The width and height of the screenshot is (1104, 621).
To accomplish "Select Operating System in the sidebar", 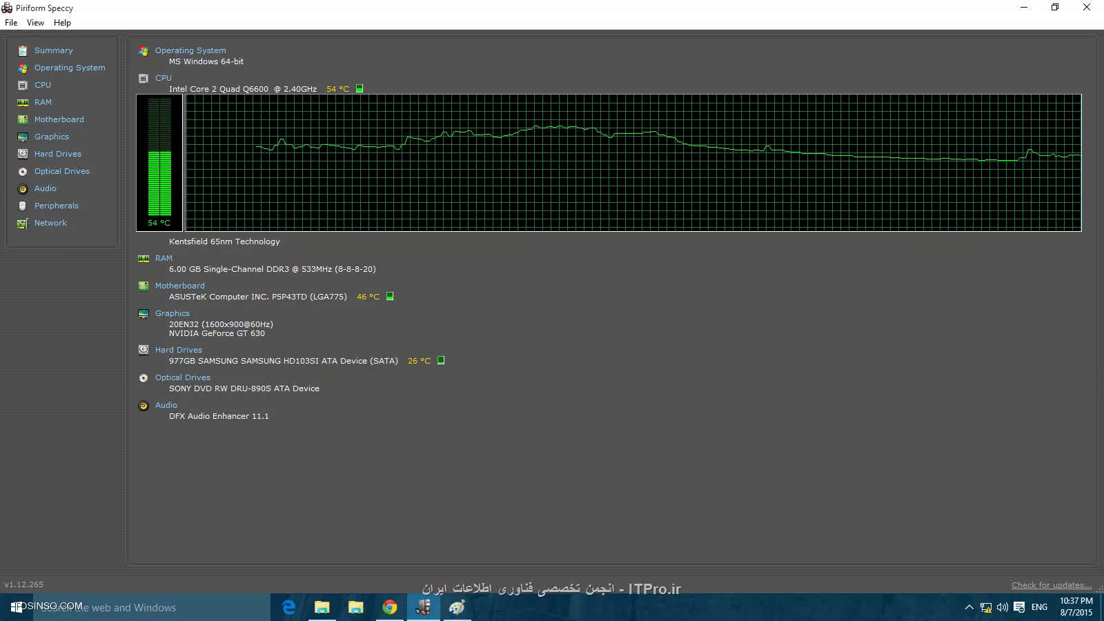I will [x=70, y=68].
